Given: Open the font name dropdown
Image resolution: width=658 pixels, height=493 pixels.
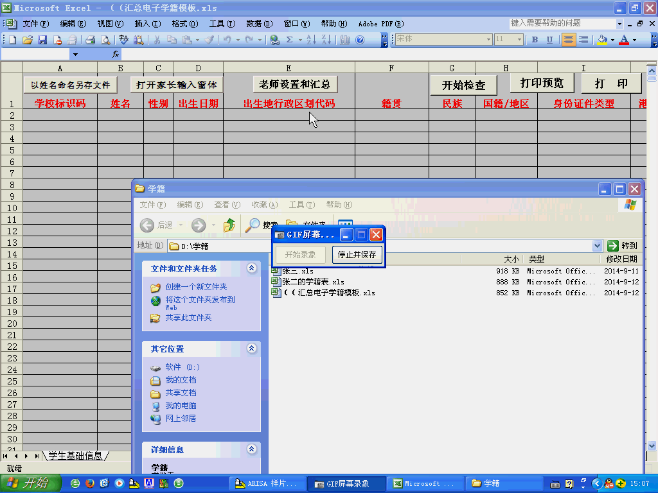Looking at the screenshot, I should click(x=488, y=39).
